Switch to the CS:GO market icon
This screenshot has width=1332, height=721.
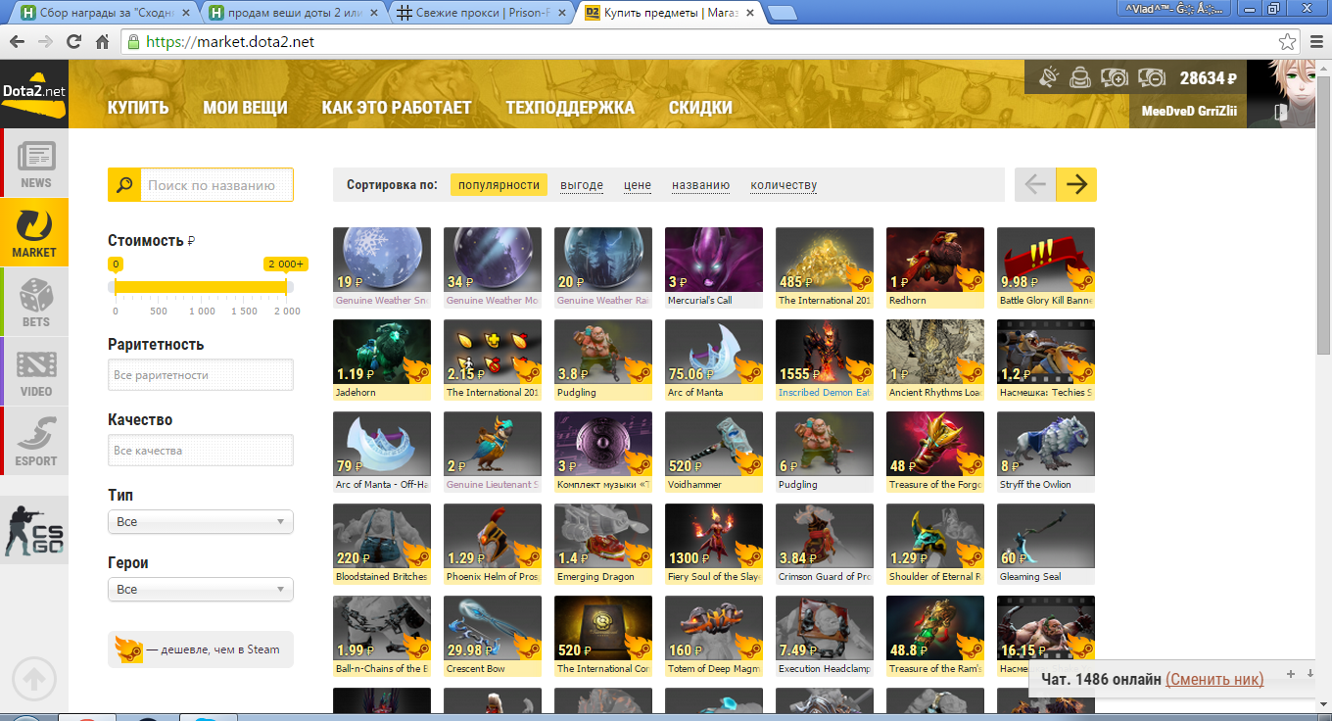34,530
